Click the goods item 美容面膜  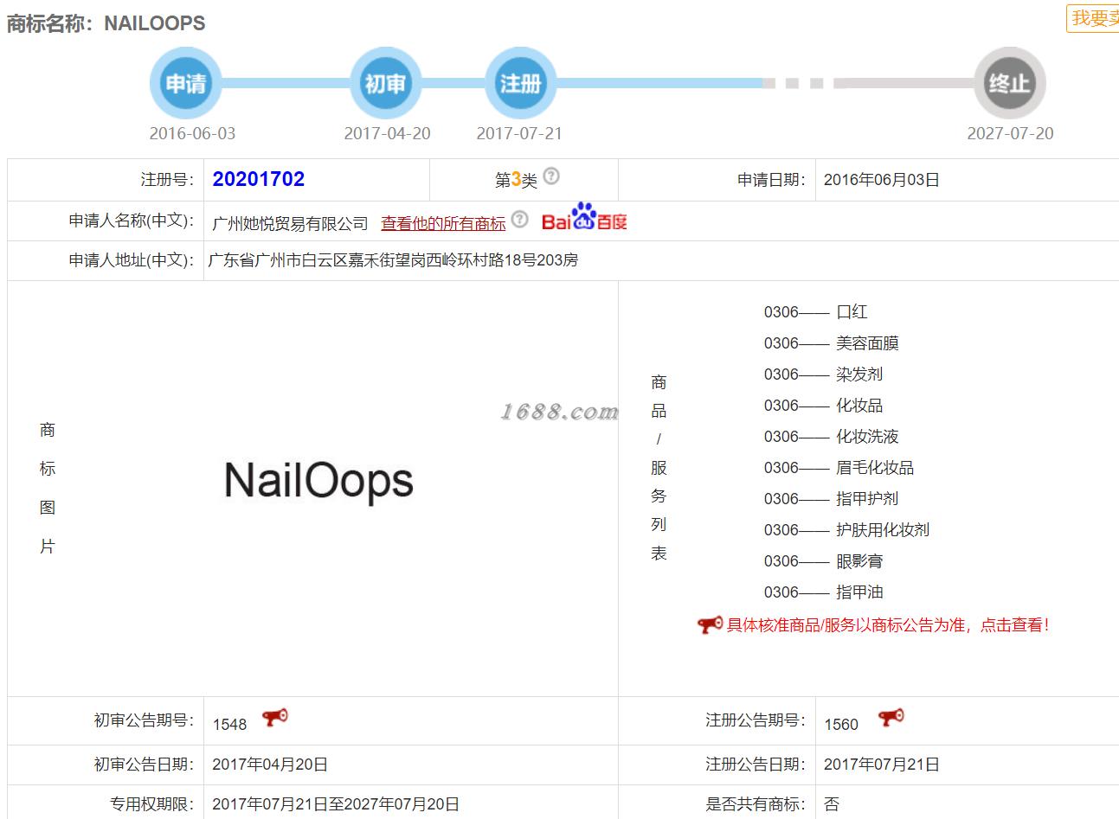tap(867, 343)
